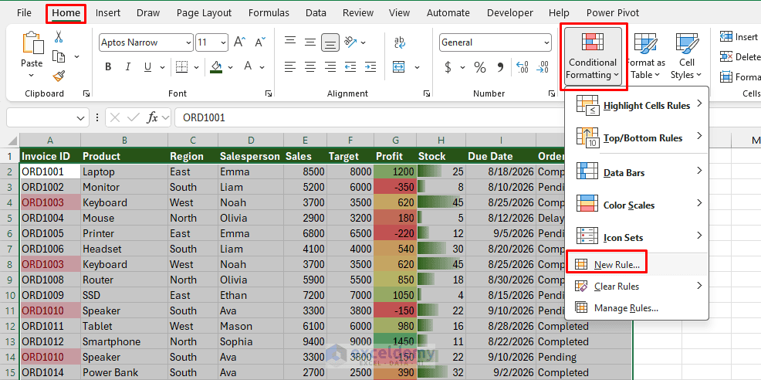
Task: Click the Insert Function fx button
Action: pyautogui.click(x=152, y=117)
